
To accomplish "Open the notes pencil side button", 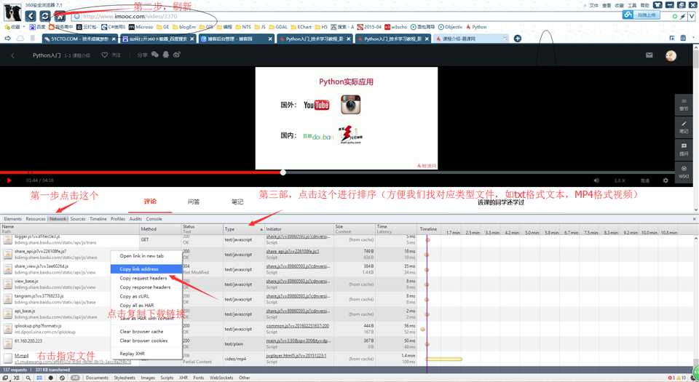I will click(x=684, y=127).
